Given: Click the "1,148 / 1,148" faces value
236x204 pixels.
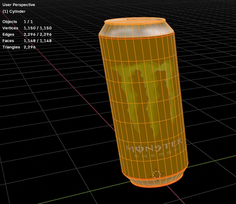Looking at the screenshot, I should click(38, 41).
